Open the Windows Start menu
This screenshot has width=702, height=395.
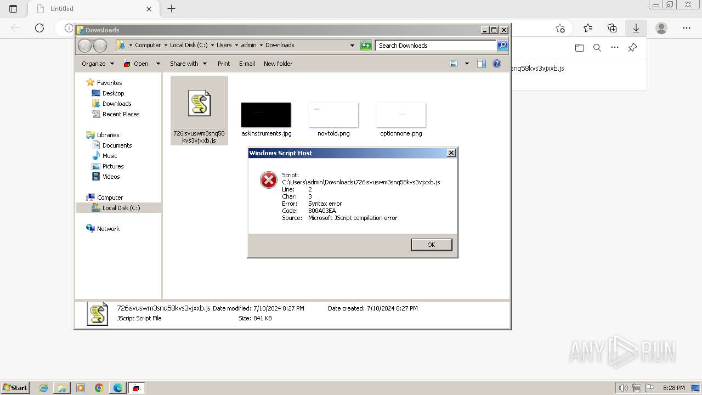[x=15, y=388]
